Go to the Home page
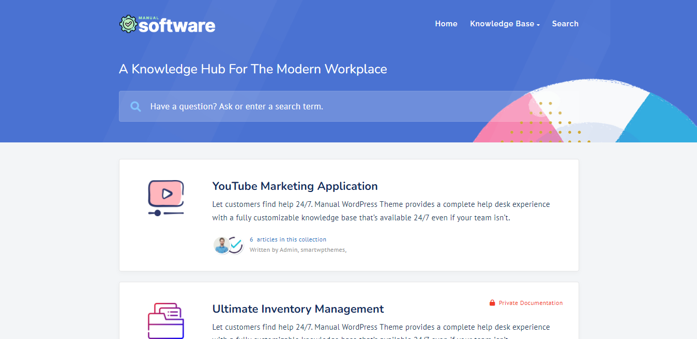697x339 pixels. 446,24
